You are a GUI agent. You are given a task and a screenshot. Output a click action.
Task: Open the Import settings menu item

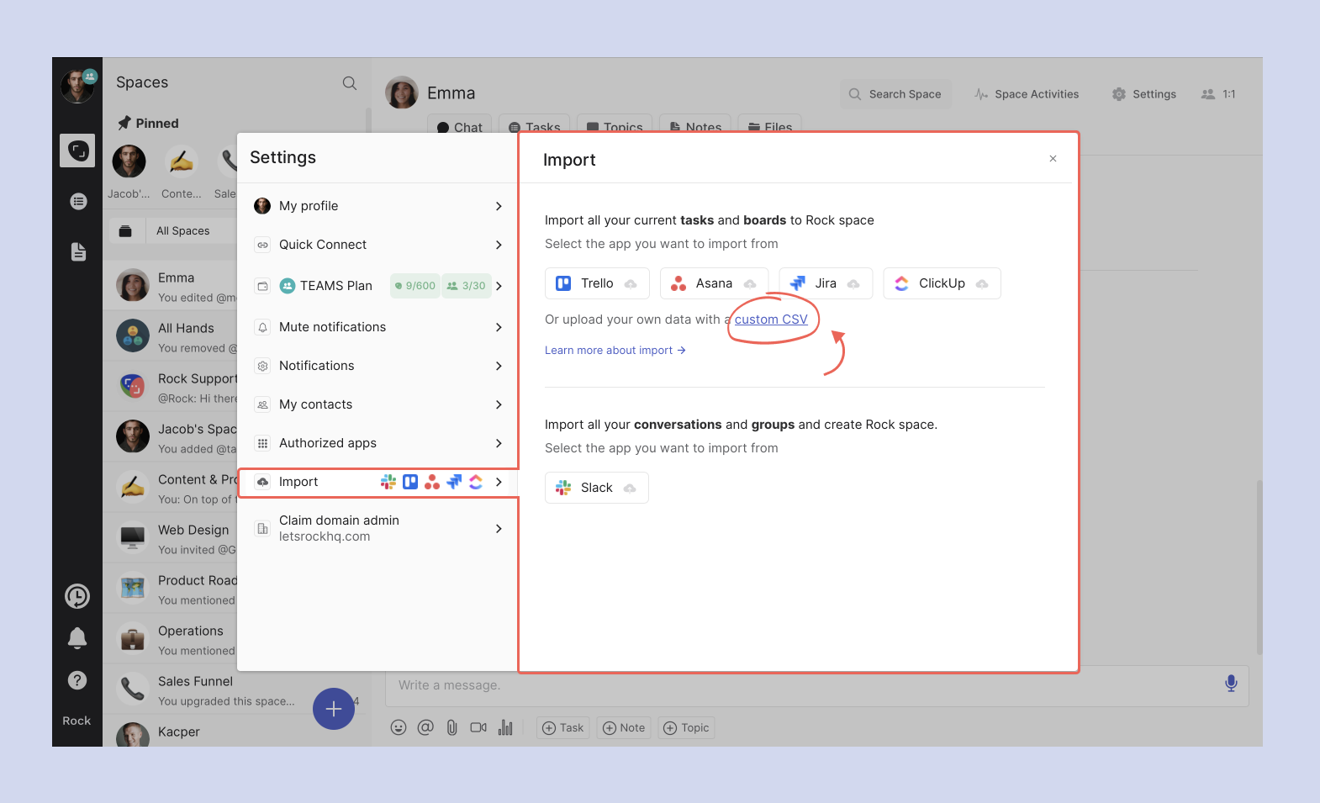[x=378, y=482]
